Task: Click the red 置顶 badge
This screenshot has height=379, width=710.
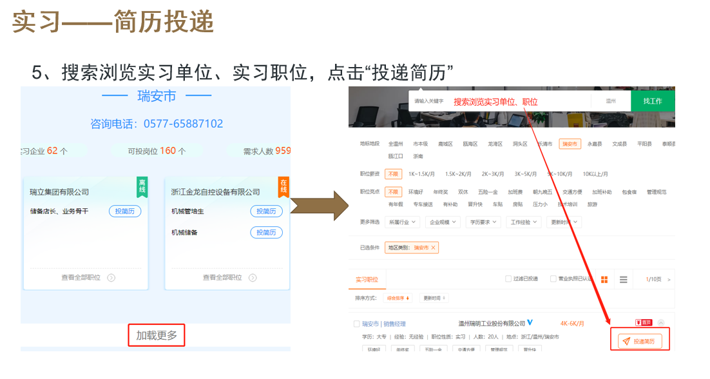Action: [644, 323]
